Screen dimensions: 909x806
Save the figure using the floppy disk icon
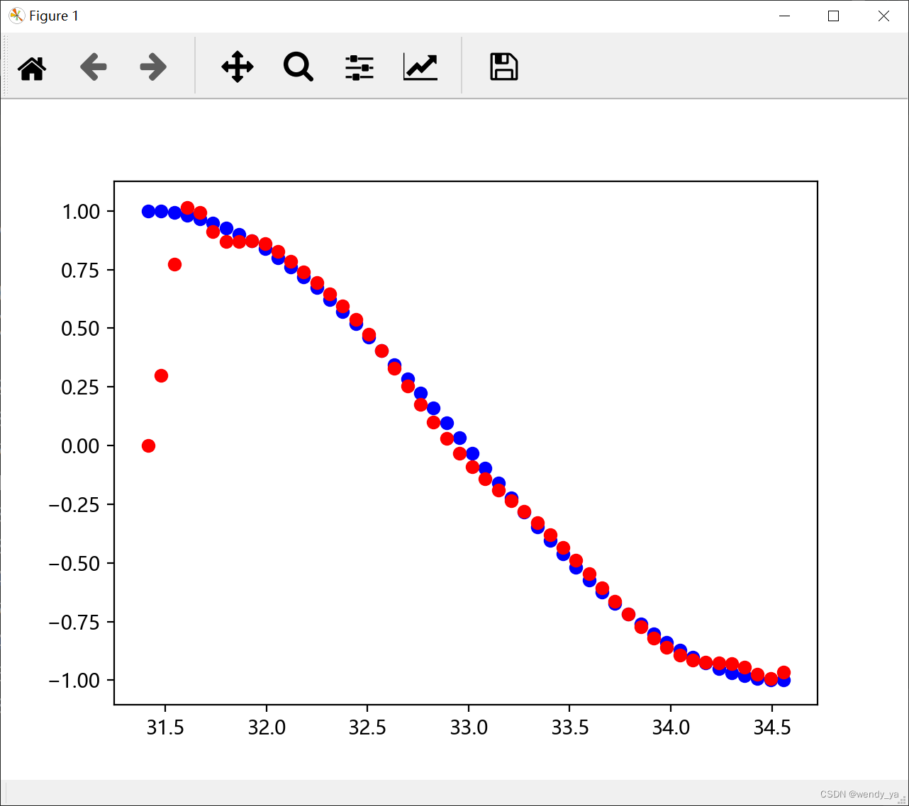(x=504, y=67)
